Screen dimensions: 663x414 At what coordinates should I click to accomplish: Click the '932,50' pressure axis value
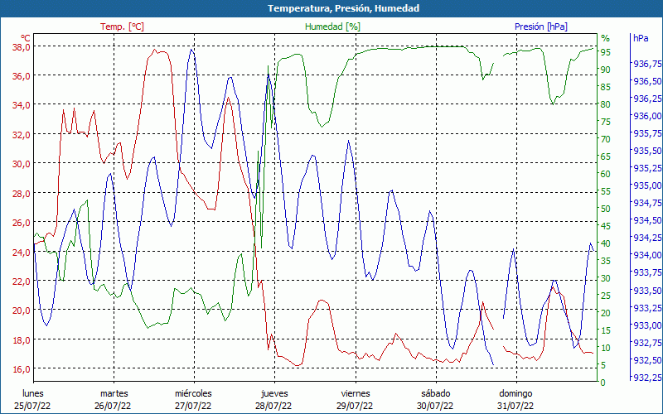click(x=647, y=360)
